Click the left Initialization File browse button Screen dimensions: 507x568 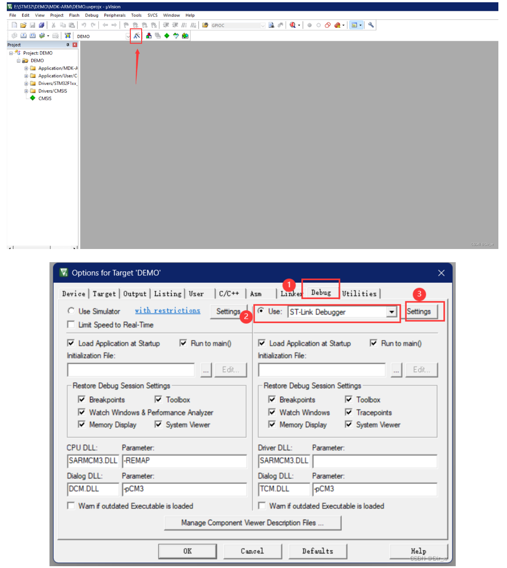pyautogui.click(x=206, y=370)
